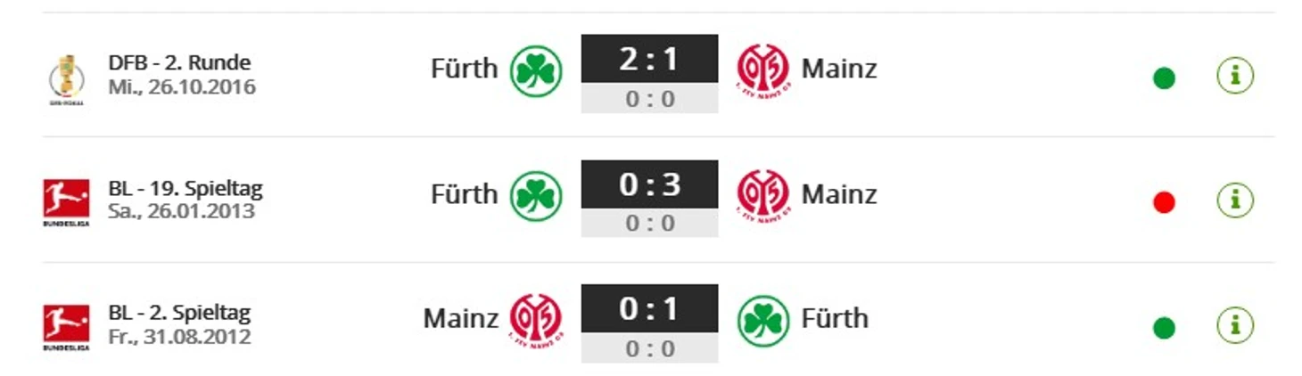
Task: Open the 0 : 1 score box
Action: coord(649,308)
